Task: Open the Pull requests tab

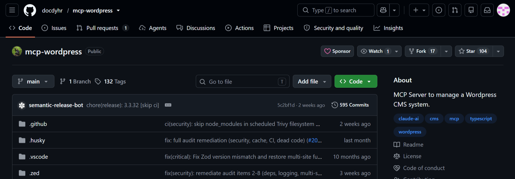Action: 103,28
